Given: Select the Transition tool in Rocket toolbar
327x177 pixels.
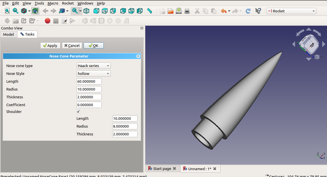Looking at the screenshot, I should click(93, 21).
